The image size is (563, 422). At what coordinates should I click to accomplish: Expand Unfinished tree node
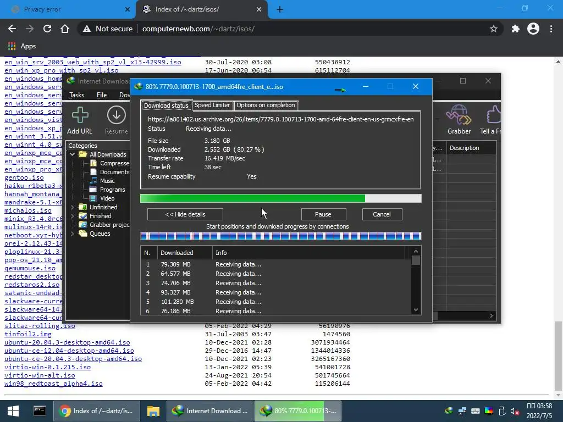tap(73, 207)
